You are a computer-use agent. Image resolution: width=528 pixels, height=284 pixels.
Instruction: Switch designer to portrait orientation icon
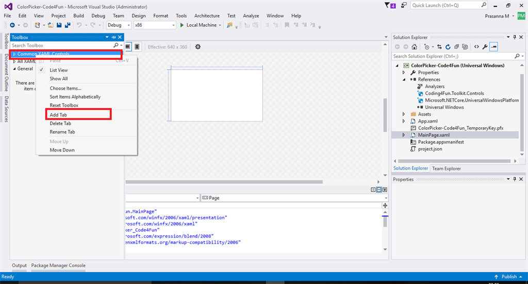pos(137,47)
